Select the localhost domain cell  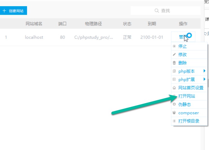point(34,37)
